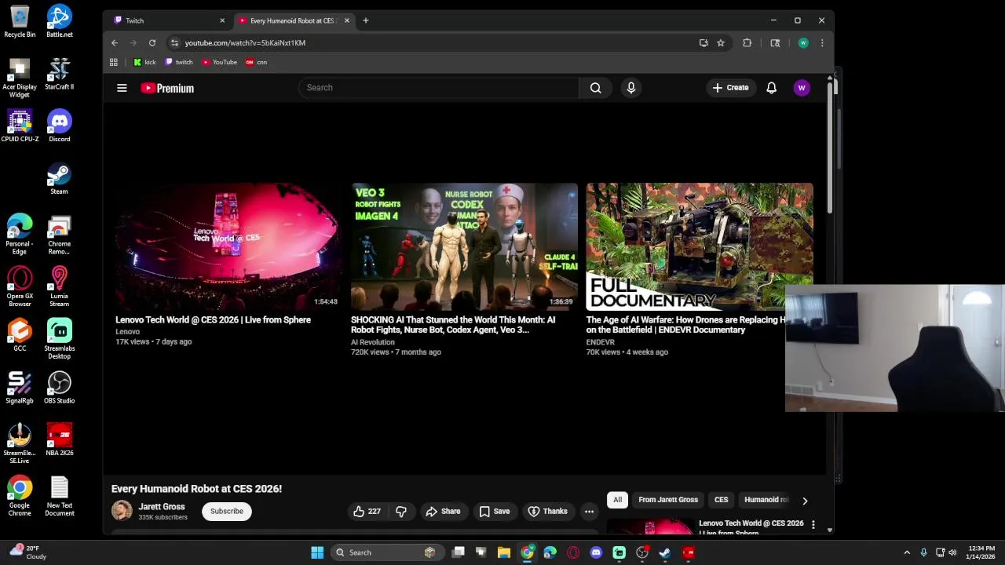Click the YouTube Premium logo
The height and width of the screenshot is (565, 1005).
pyautogui.click(x=167, y=88)
